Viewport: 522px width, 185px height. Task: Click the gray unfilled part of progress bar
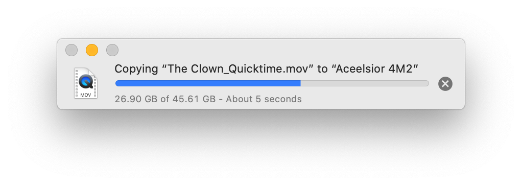coord(365,83)
